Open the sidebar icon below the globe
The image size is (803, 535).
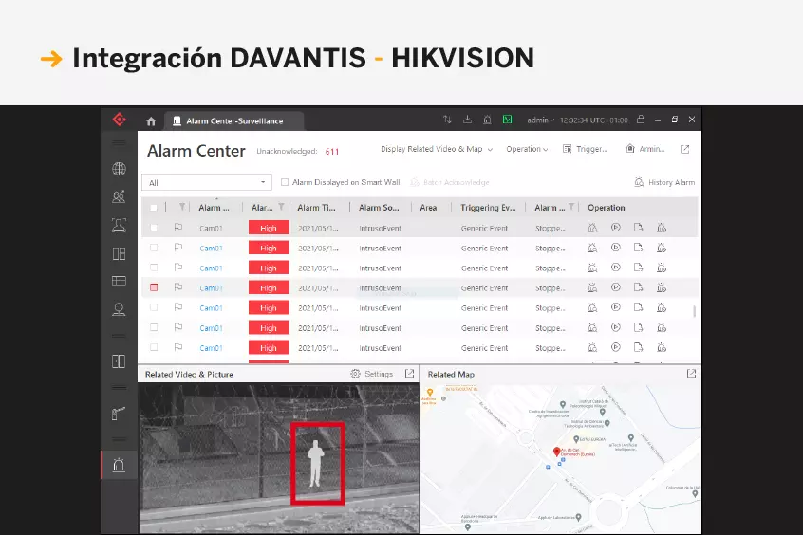click(119, 196)
